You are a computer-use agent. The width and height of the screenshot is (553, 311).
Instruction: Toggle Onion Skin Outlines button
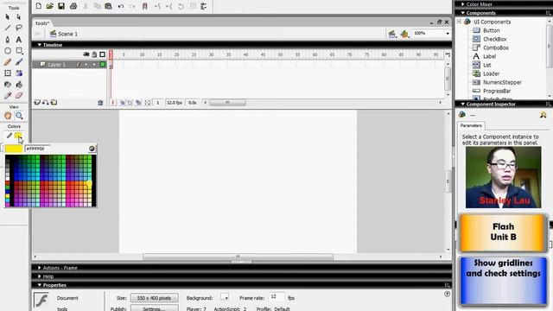tap(130, 103)
